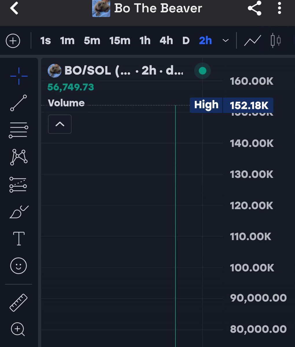Switch to candlestick chart type

[276, 41]
